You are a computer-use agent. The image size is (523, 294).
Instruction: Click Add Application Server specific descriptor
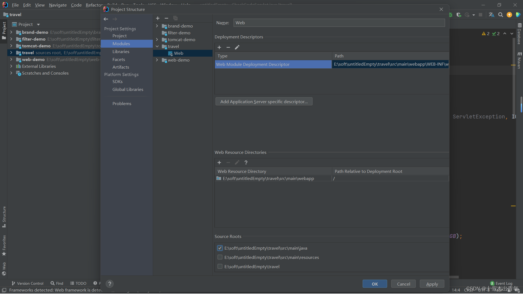(264, 102)
